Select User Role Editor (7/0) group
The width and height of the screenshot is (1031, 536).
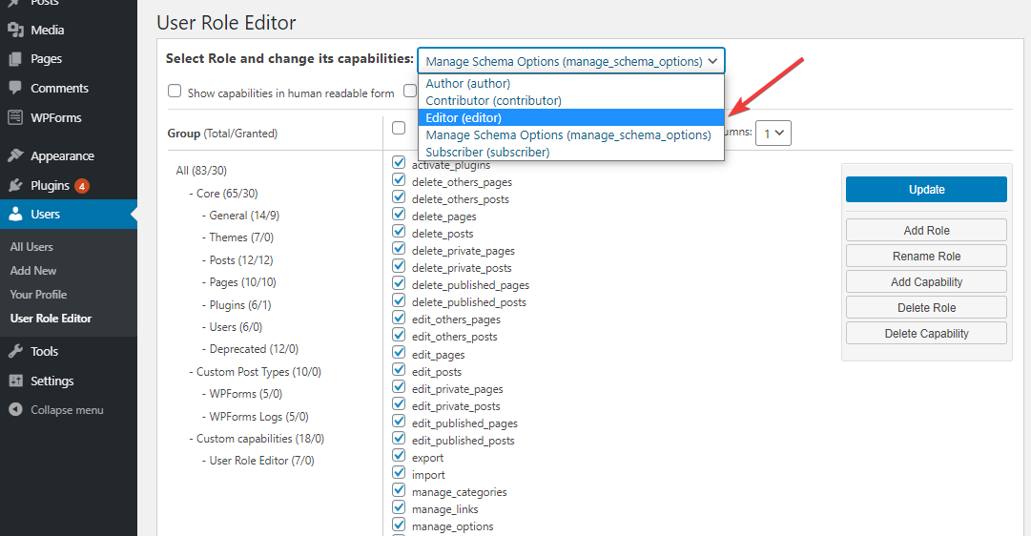point(261,461)
